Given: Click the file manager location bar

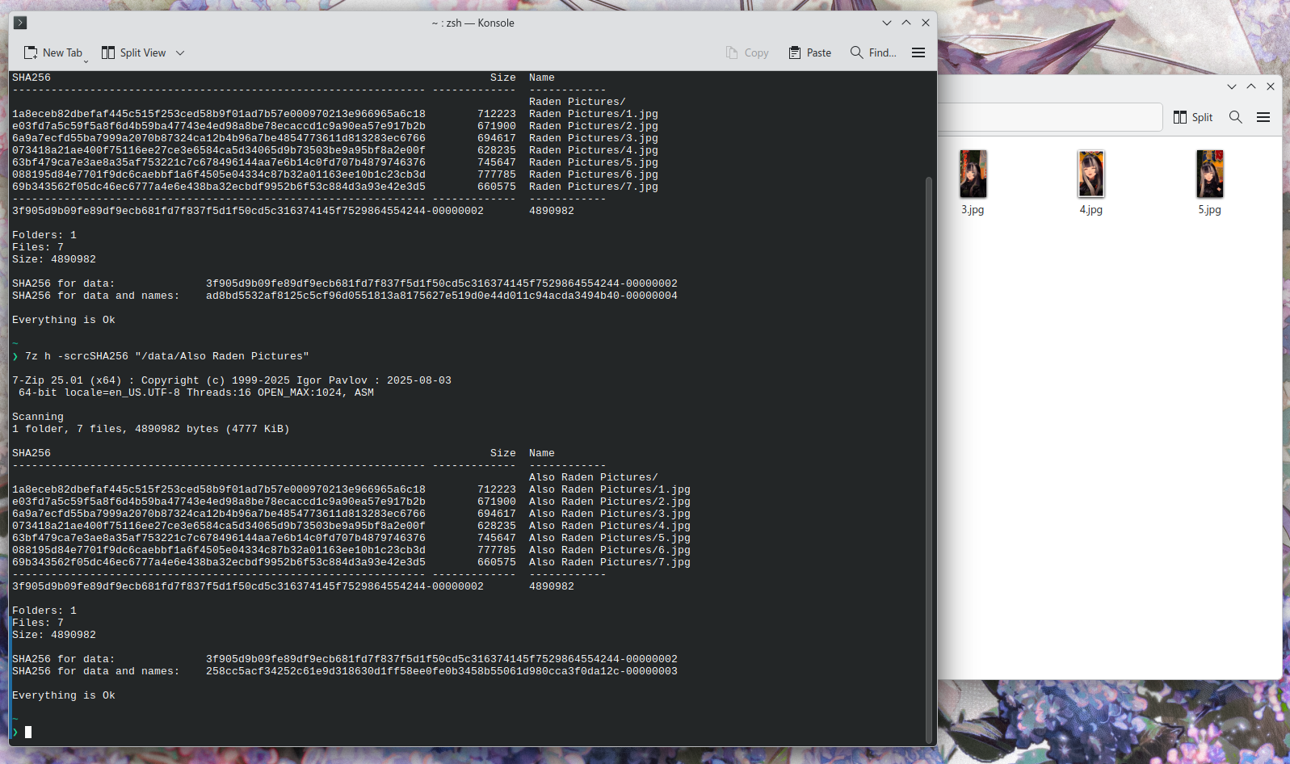Looking at the screenshot, I should tap(1050, 117).
